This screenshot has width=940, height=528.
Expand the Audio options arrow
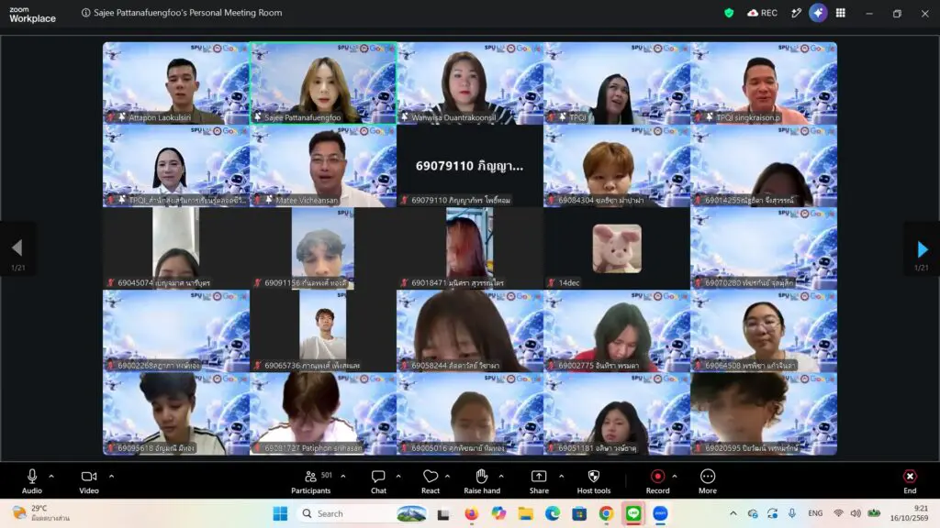[51, 477]
